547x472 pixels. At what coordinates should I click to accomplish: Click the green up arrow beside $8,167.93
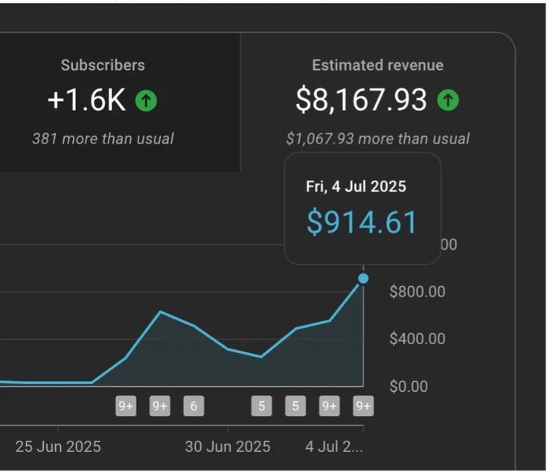pos(448,100)
